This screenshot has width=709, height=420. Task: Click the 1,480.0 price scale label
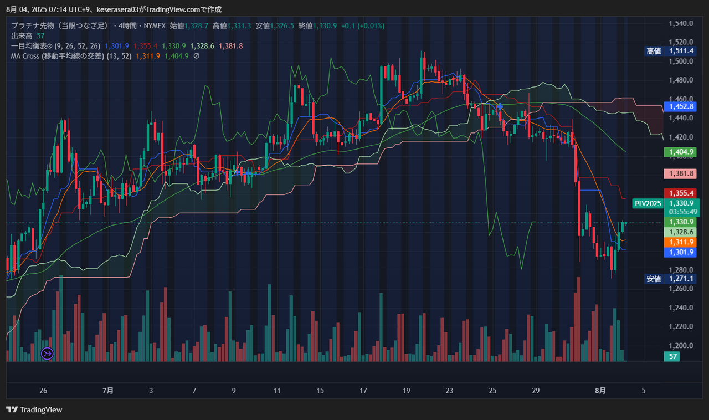click(x=681, y=80)
